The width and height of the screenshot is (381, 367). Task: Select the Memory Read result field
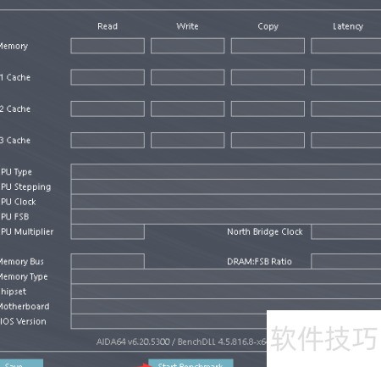[x=108, y=46]
